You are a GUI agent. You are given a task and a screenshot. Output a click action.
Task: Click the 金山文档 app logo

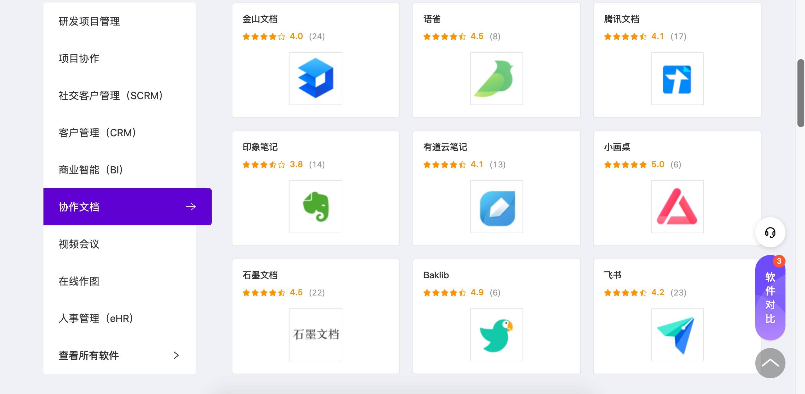tap(315, 78)
